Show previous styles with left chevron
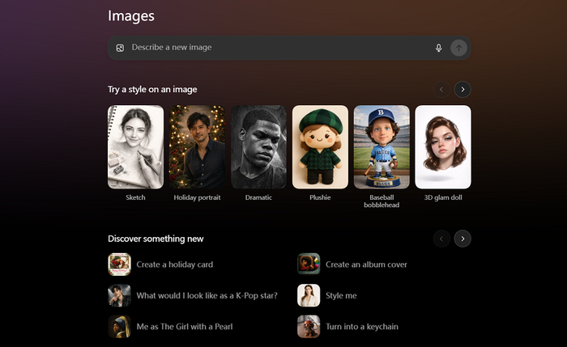 click(441, 90)
